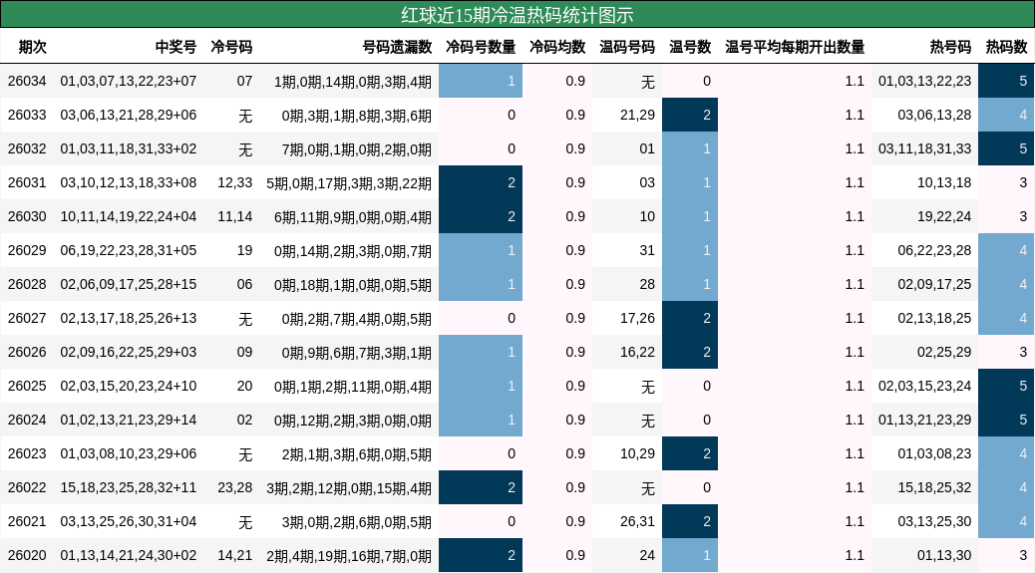Click hot numbers cell 01,03,13,22,23
Viewport: 1035px width, 573px height.
pyautogui.click(x=924, y=81)
